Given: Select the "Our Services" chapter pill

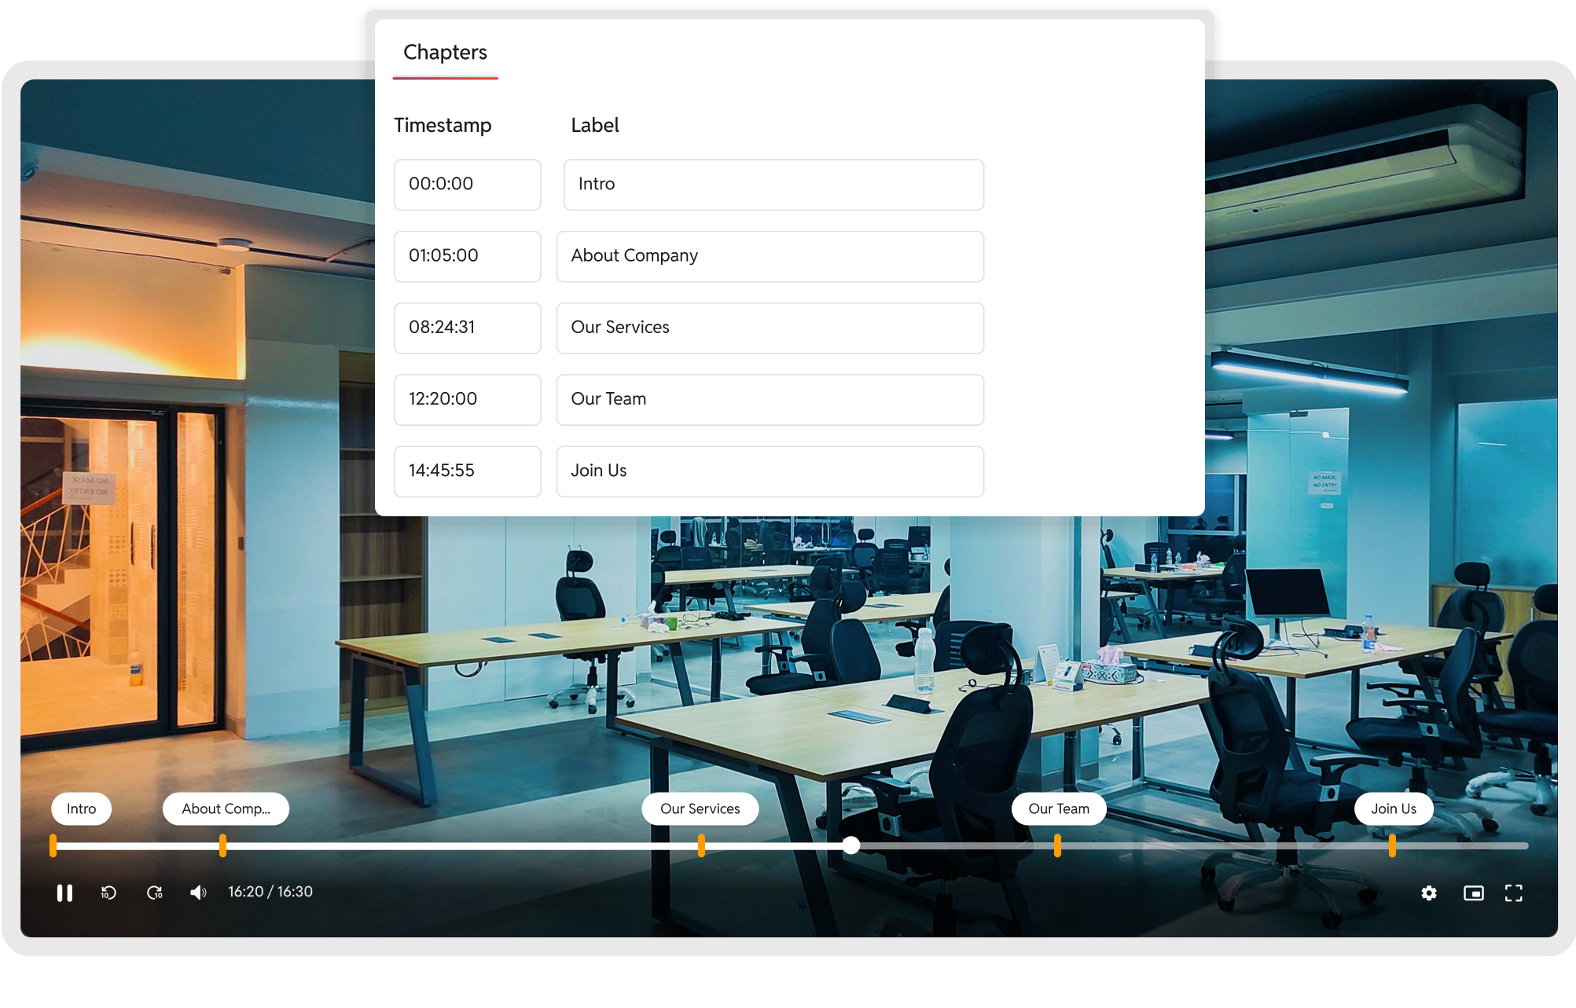Looking at the screenshot, I should [700, 808].
